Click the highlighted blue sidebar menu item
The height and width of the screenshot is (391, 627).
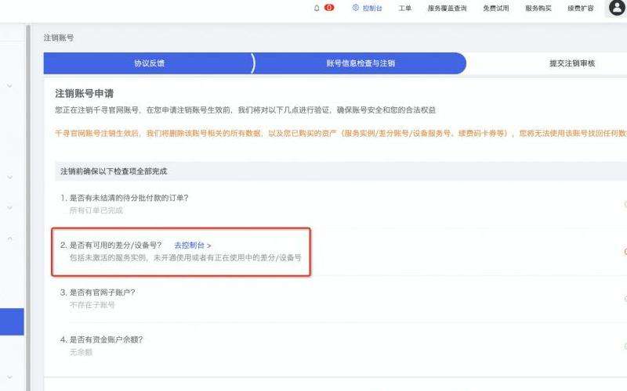point(12,321)
